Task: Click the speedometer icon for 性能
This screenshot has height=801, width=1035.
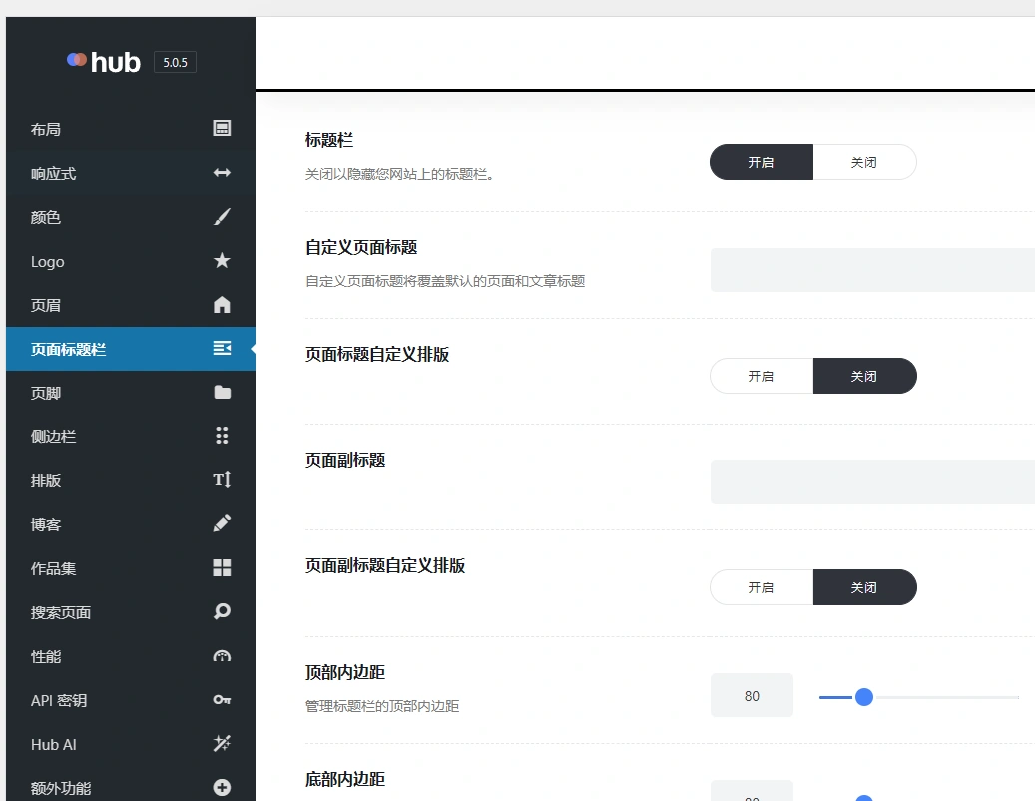Action: [222, 656]
